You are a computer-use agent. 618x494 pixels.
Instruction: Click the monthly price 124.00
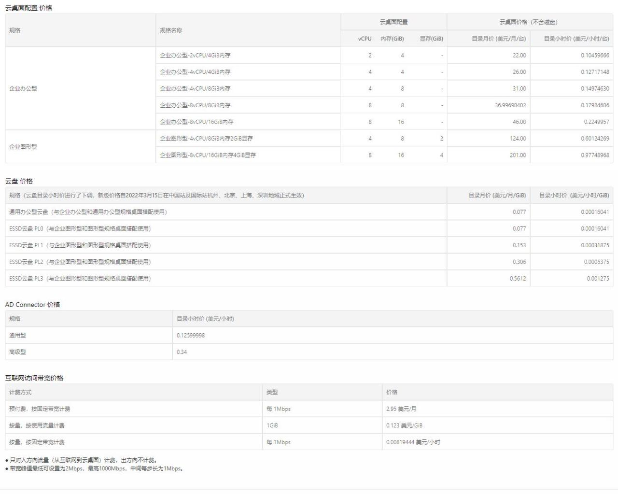(518, 139)
